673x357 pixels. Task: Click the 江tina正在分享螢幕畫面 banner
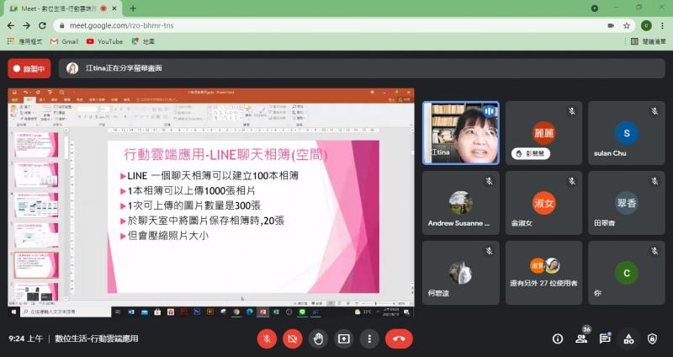point(362,68)
